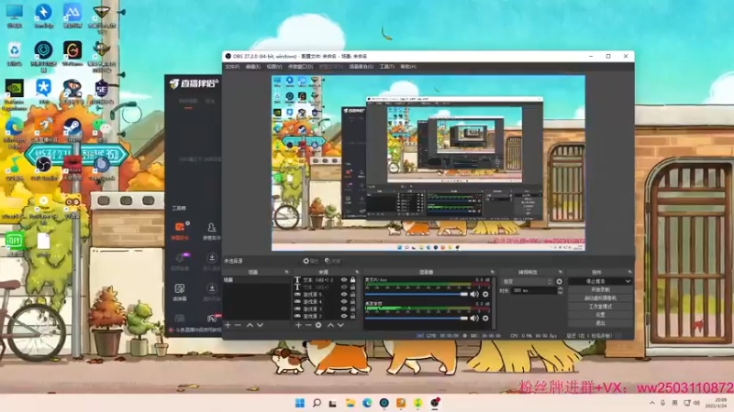Image resolution: width=734 pixels, height=412 pixels.
Task: Remove the selected scene with minus icon
Action: (x=238, y=325)
